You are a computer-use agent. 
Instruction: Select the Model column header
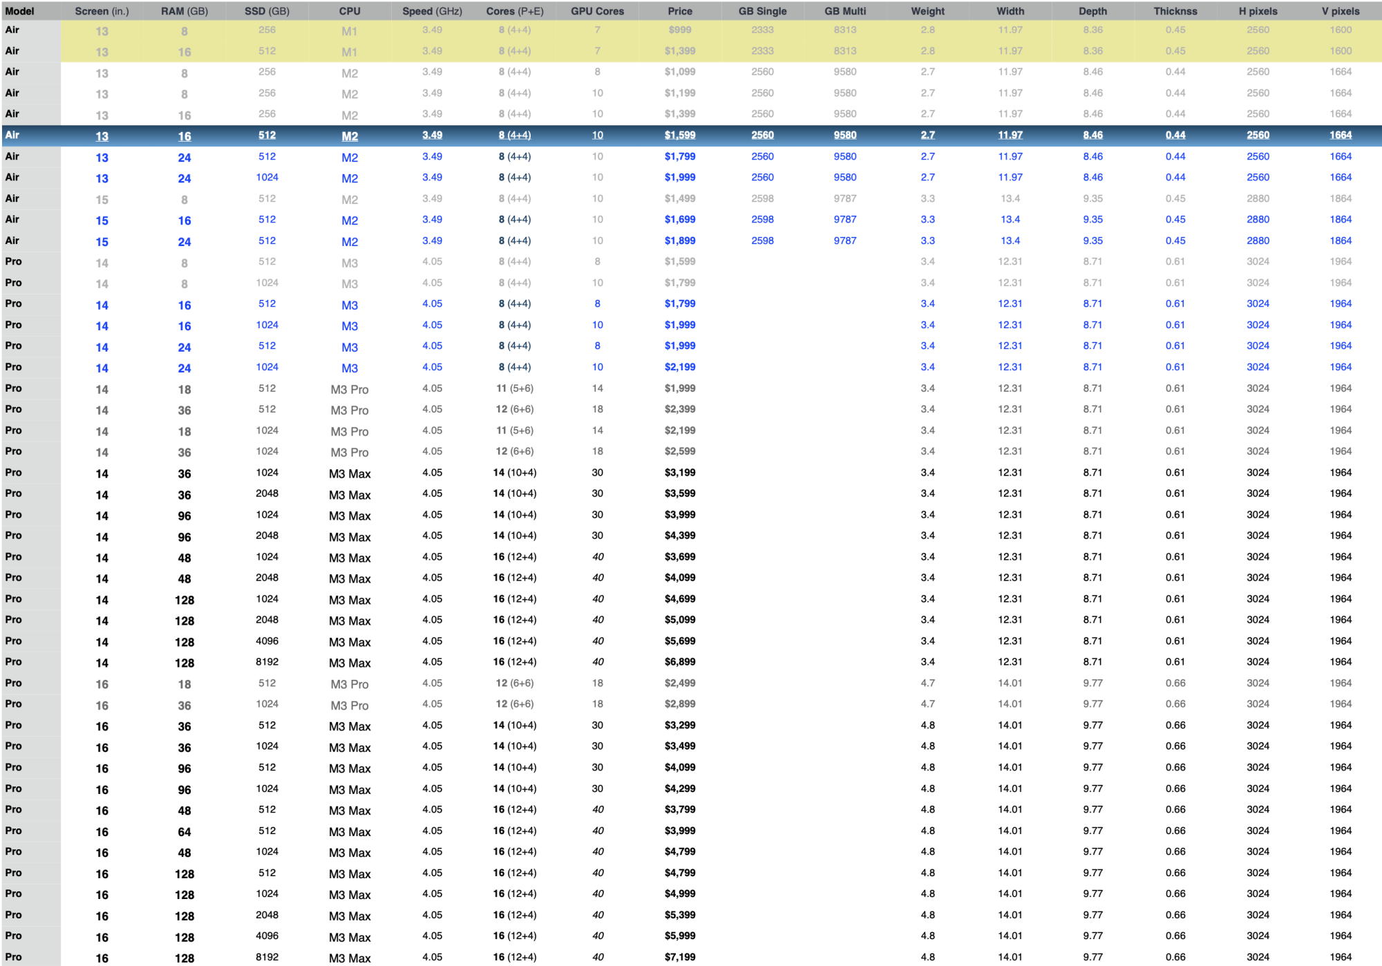(x=19, y=11)
